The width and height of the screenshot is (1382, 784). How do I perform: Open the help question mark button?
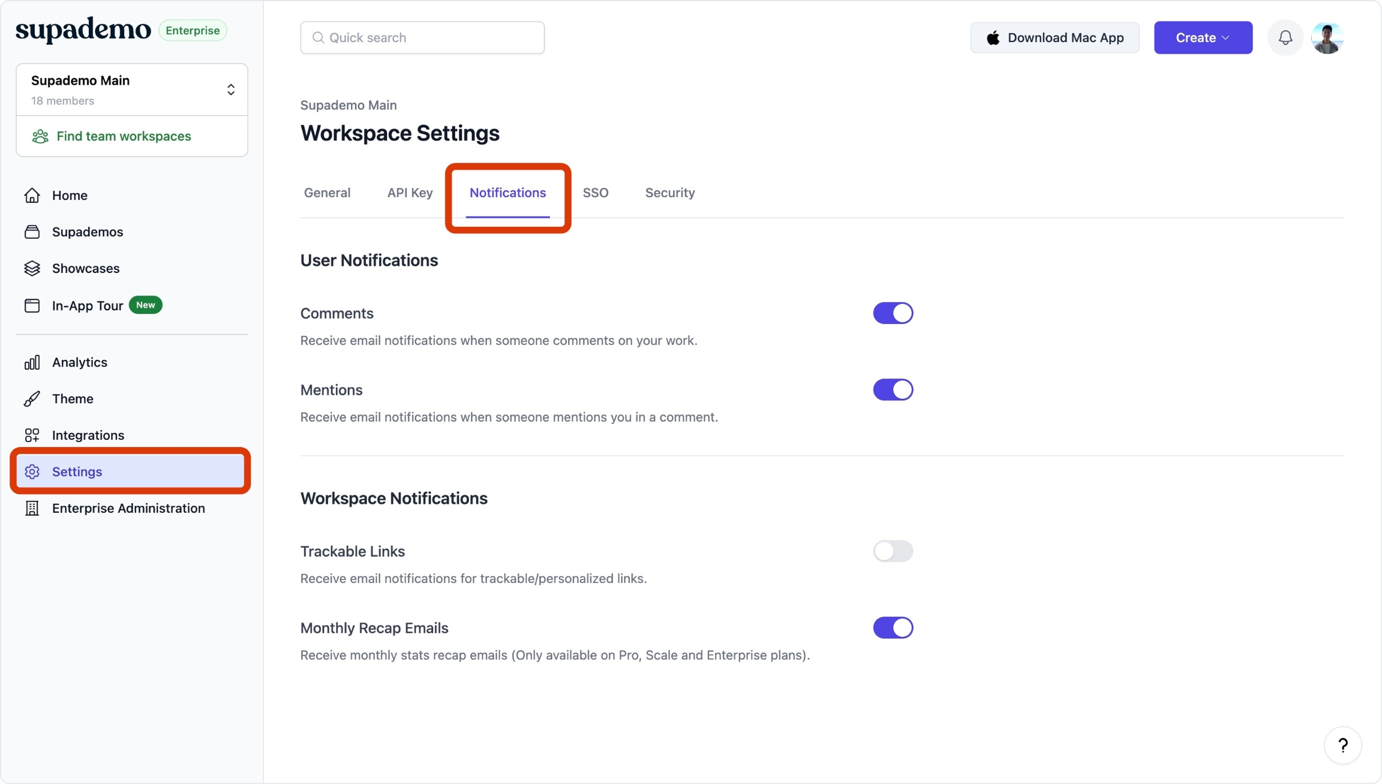pos(1342,746)
